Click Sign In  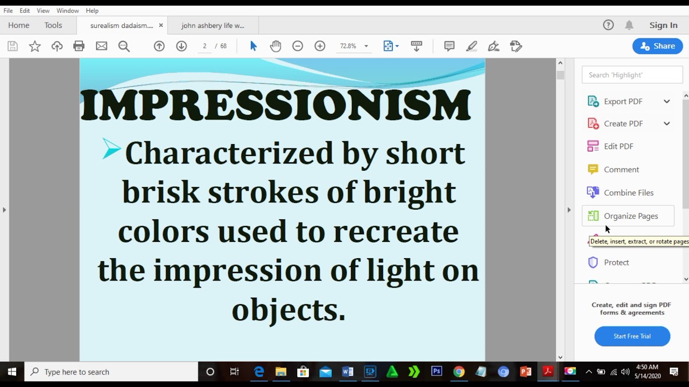tap(663, 25)
